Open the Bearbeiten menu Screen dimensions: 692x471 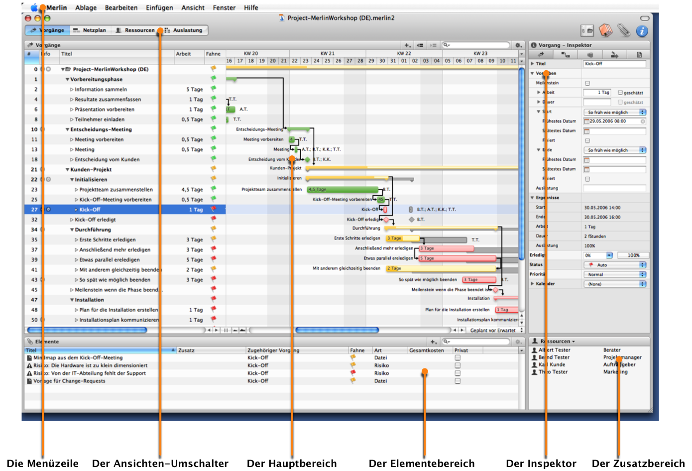click(121, 7)
